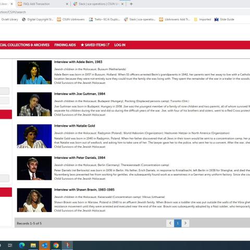Click Child Survivors collection under Natalie Gold
The height and width of the screenshot is (250, 250).
point(80,147)
